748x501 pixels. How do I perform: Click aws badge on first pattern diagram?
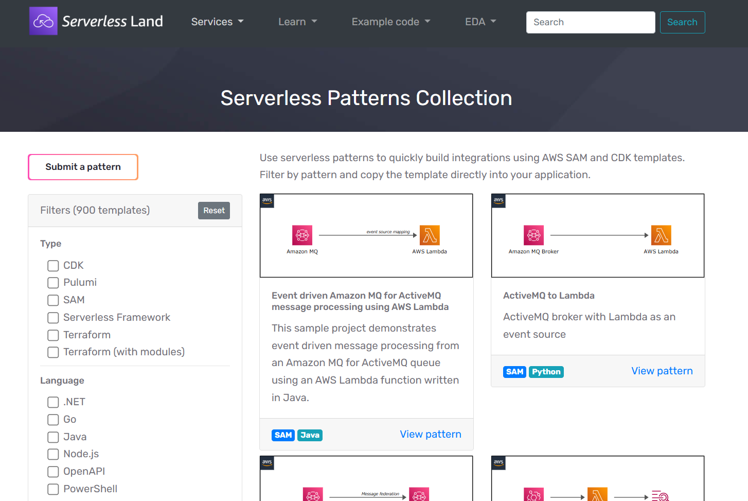click(267, 201)
